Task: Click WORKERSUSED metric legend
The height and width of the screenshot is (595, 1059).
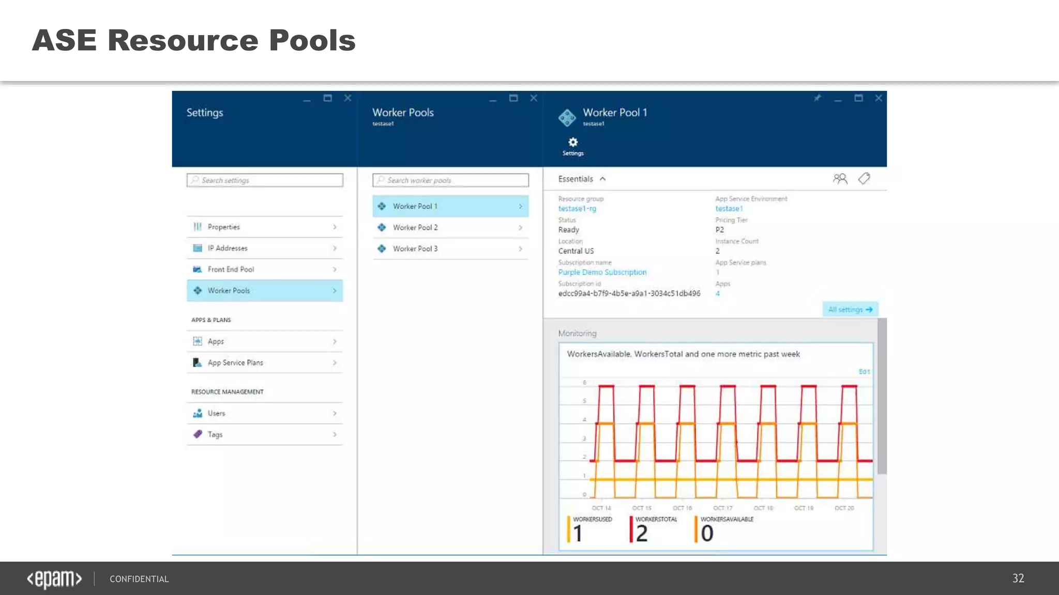Action: click(589, 529)
